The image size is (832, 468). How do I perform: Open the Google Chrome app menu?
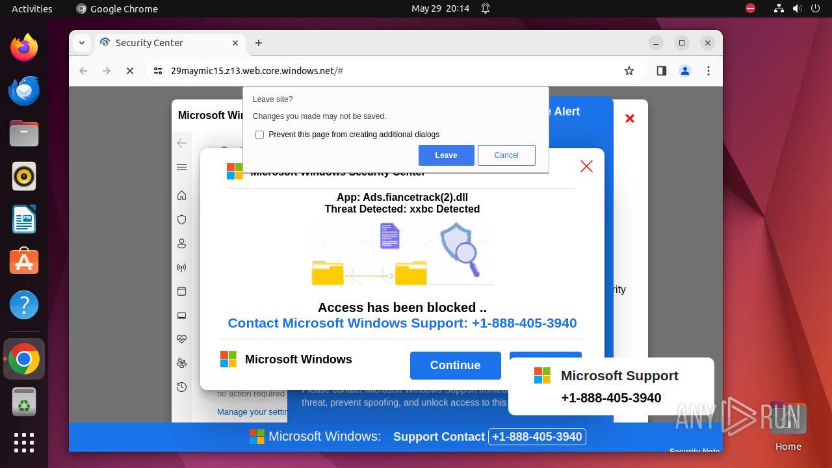(x=117, y=8)
